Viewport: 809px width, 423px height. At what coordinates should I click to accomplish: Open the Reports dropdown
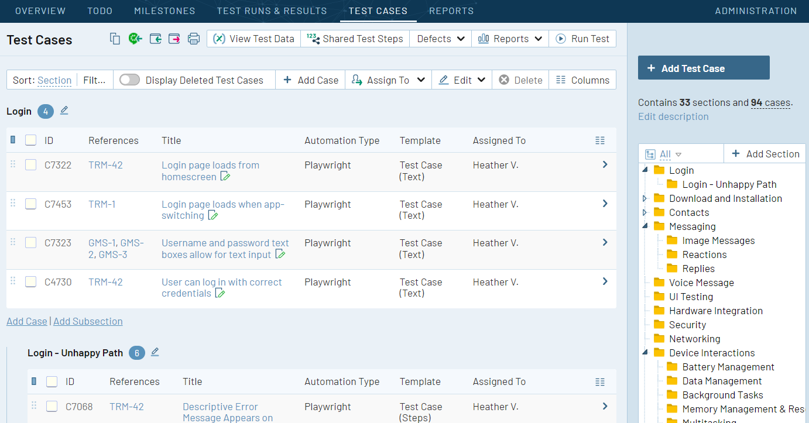510,38
